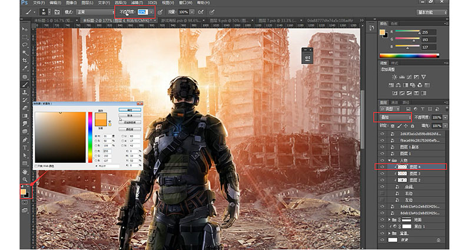Select the Pen tool
471x250 pixels.
[x=25, y=140]
